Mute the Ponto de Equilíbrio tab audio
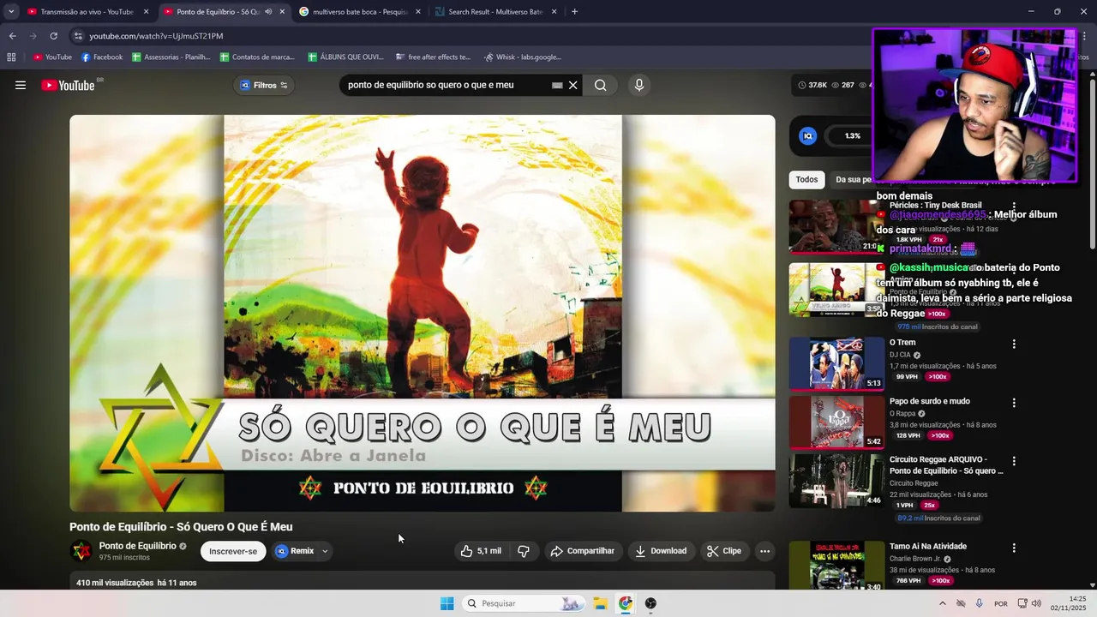This screenshot has height=617, width=1097. (268, 12)
